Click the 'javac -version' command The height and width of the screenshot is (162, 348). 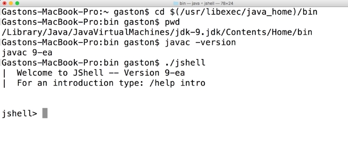coord(200,42)
